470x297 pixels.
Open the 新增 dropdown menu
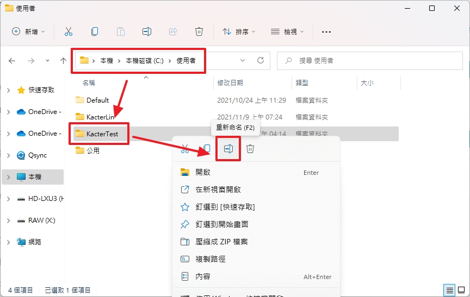(x=29, y=31)
